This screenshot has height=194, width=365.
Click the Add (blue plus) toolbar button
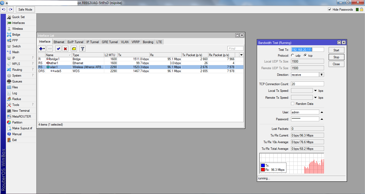pyautogui.click(x=42, y=49)
